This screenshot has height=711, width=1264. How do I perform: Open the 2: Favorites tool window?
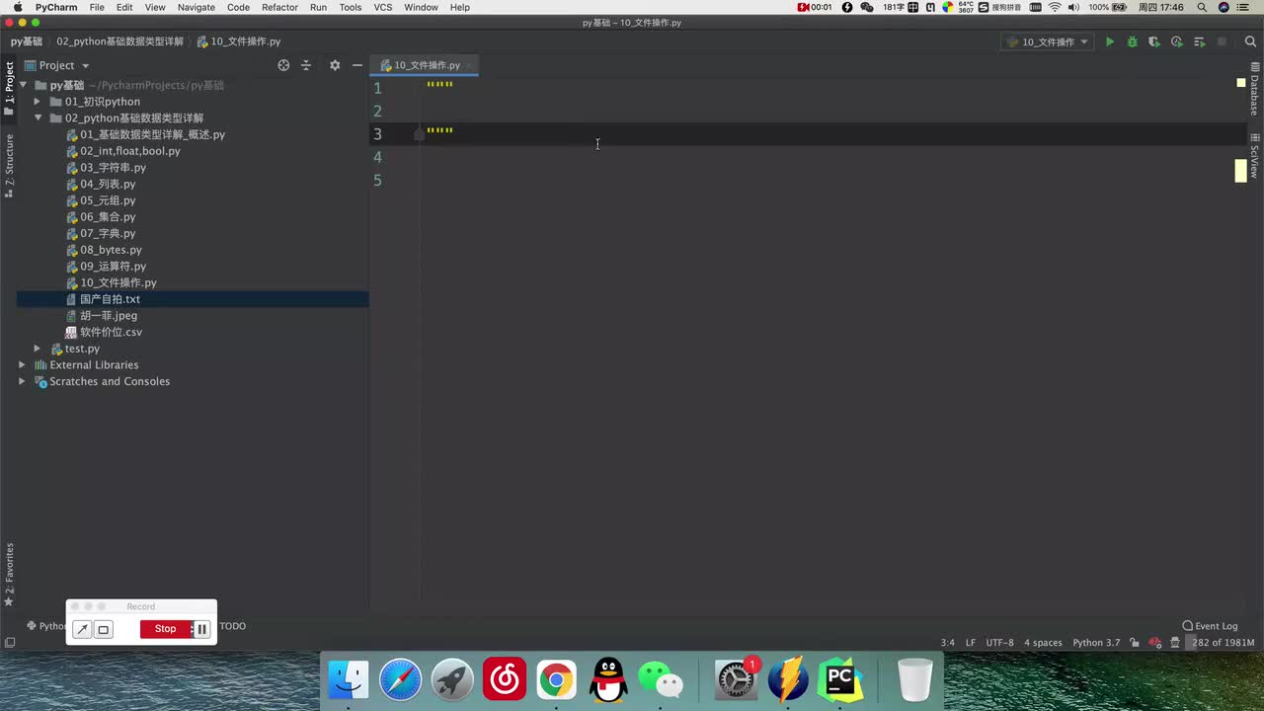coord(9,575)
